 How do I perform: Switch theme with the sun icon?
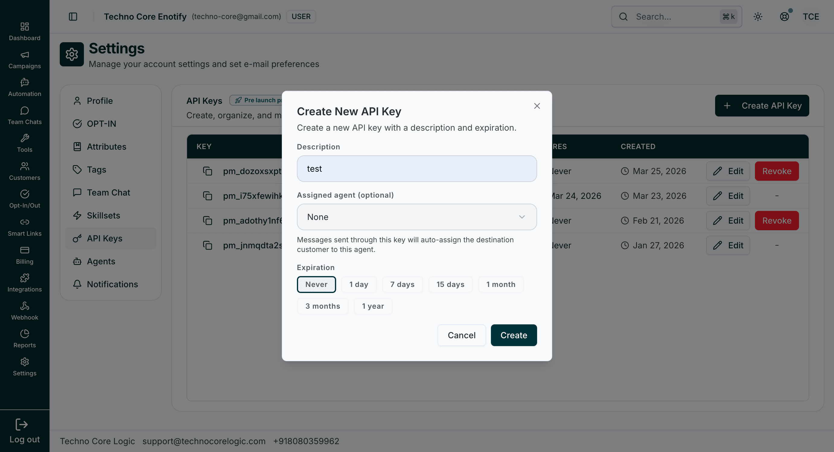(758, 17)
